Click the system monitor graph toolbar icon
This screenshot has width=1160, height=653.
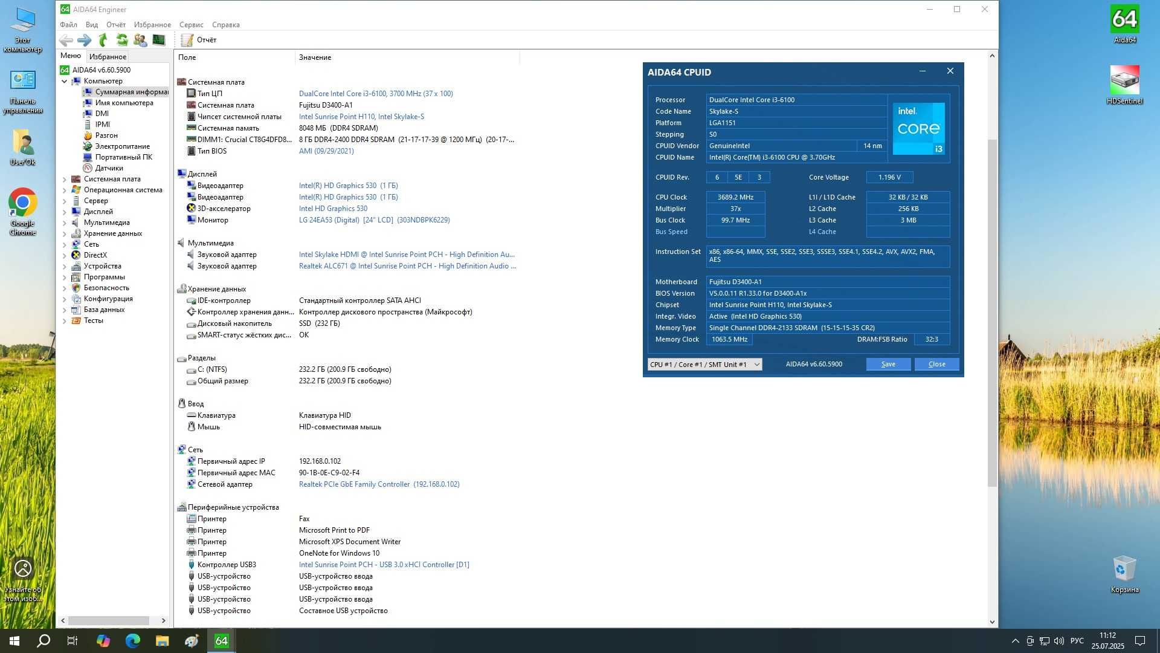pos(159,40)
